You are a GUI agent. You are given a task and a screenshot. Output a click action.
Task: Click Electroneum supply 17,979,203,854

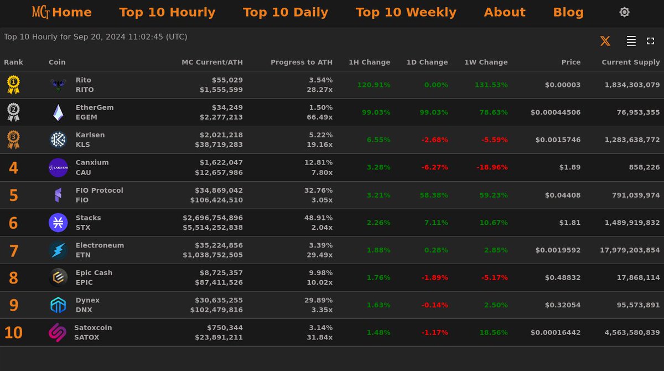point(630,250)
